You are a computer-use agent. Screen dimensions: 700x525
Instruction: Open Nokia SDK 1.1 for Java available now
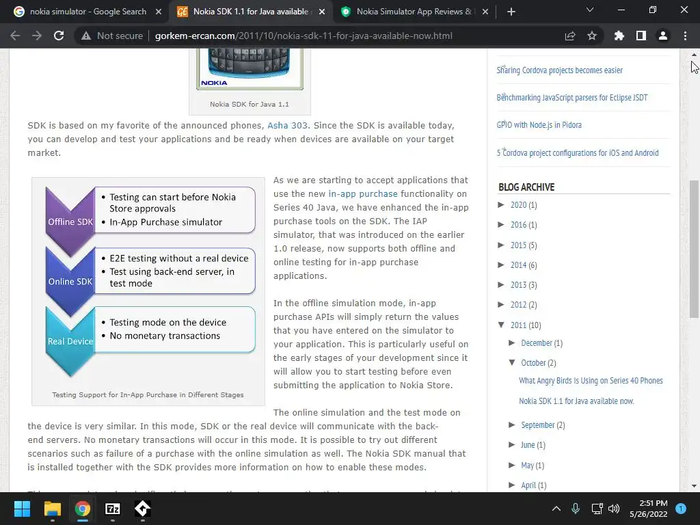coord(576,401)
